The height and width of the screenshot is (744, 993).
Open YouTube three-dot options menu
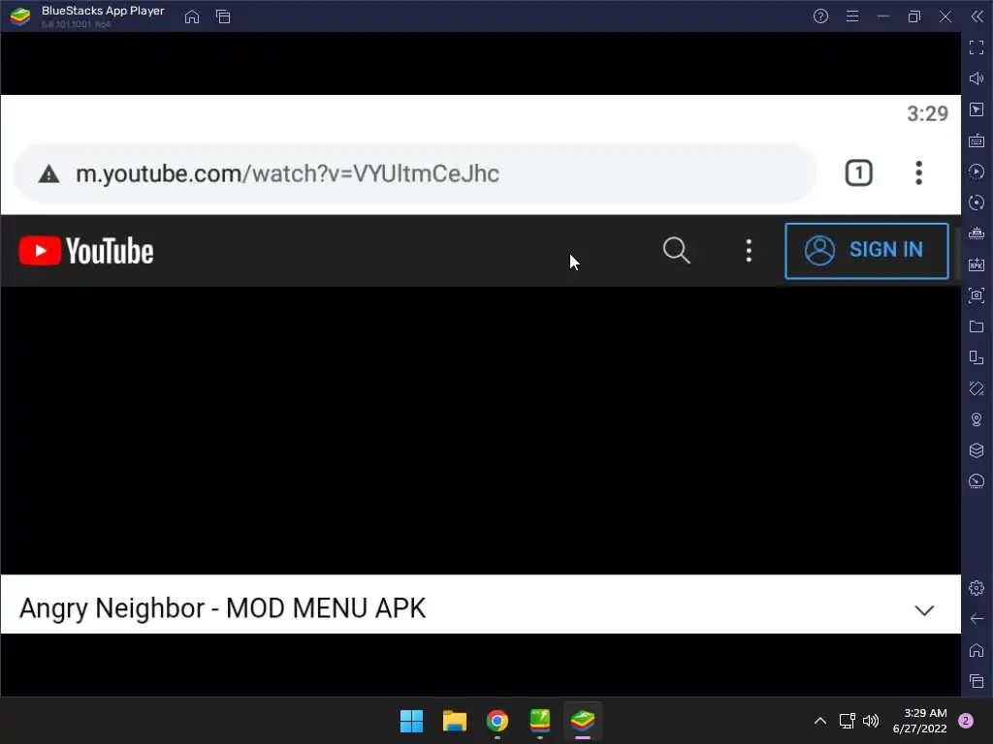pyautogui.click(x=749, y=251)
